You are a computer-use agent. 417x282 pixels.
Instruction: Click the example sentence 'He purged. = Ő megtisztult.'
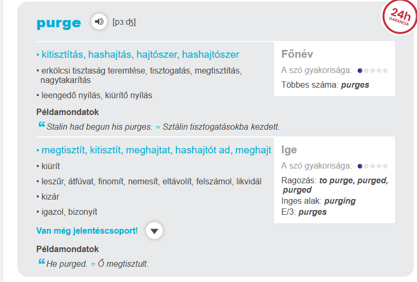point(98,264)
